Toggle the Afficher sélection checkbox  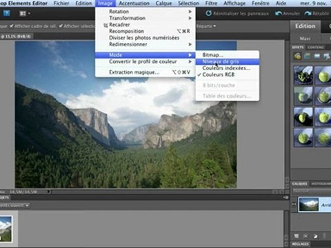click(61, 26)
